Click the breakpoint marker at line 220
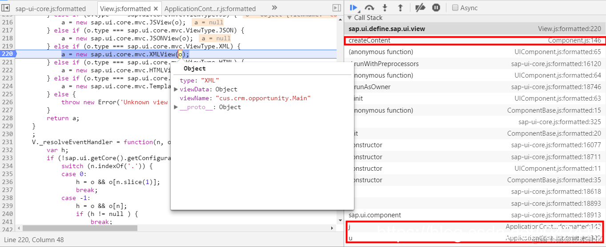 point(8,54)
